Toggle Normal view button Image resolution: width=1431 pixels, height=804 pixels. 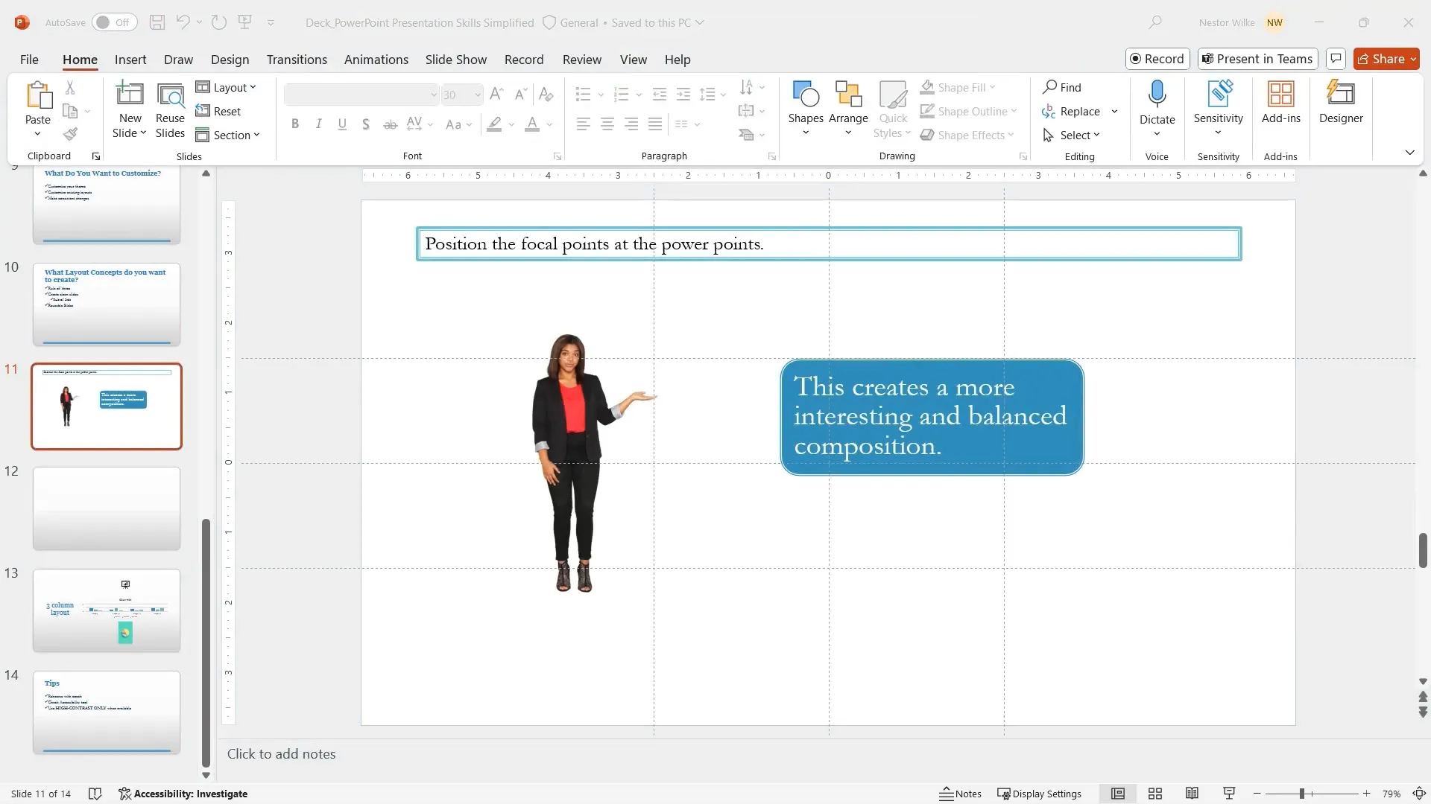pyautogui.click(x=1118, y=794)
